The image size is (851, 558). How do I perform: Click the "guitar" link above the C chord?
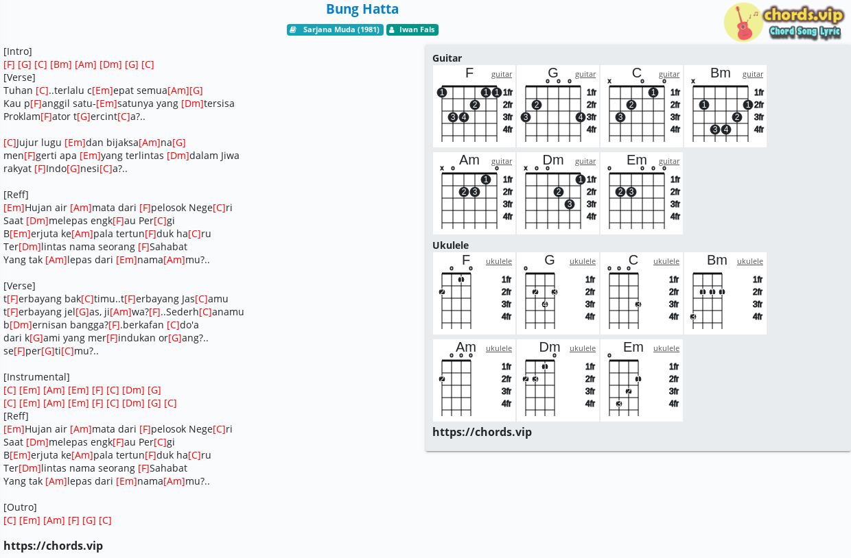[x=669, y=74]
